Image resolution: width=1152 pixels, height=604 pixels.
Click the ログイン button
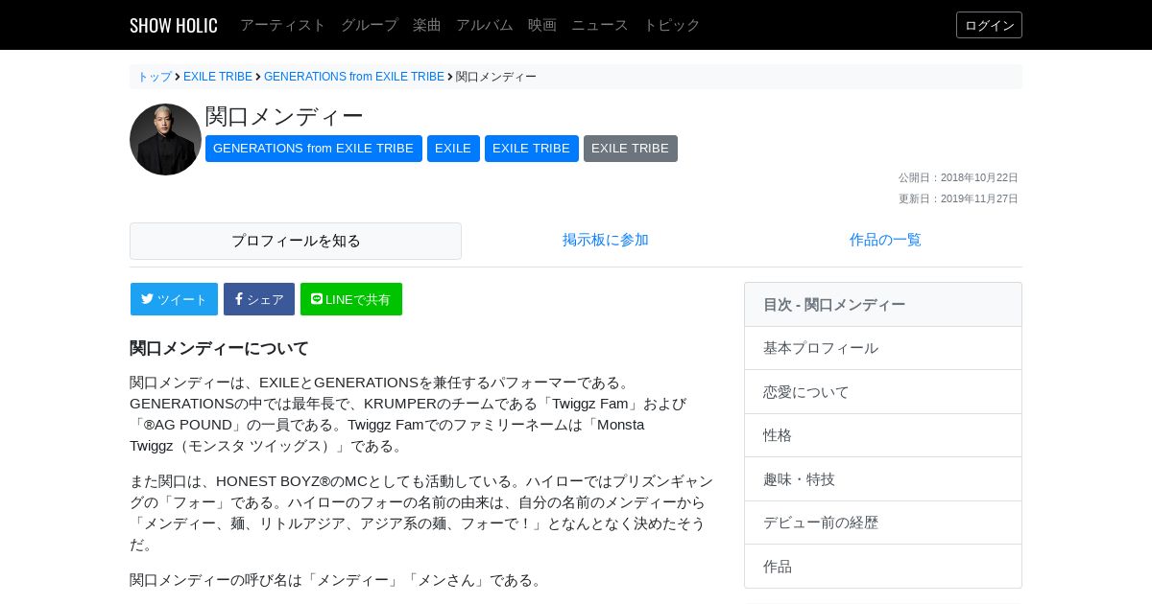point(989,25)
